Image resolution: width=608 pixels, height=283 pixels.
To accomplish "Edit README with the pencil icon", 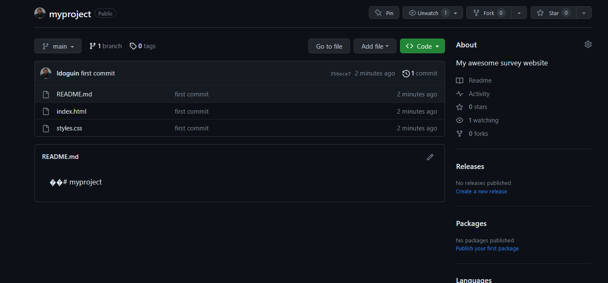I will click(430, 157).
